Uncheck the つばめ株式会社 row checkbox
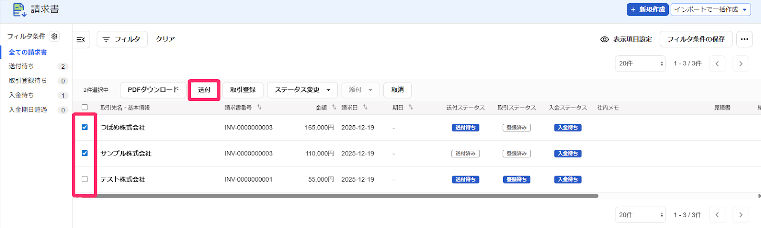The width and height of the screenshot is (761, 228). click(85, 127)
